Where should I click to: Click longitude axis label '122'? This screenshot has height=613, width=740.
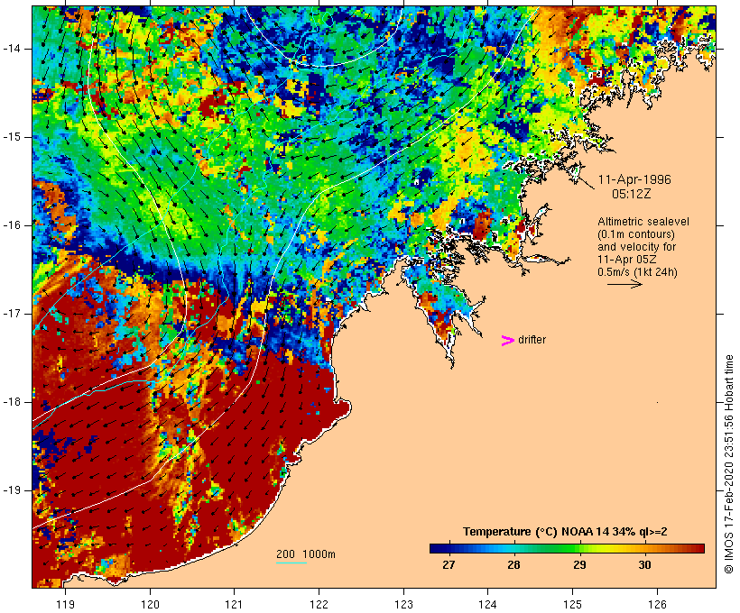(x=319, y=604)
